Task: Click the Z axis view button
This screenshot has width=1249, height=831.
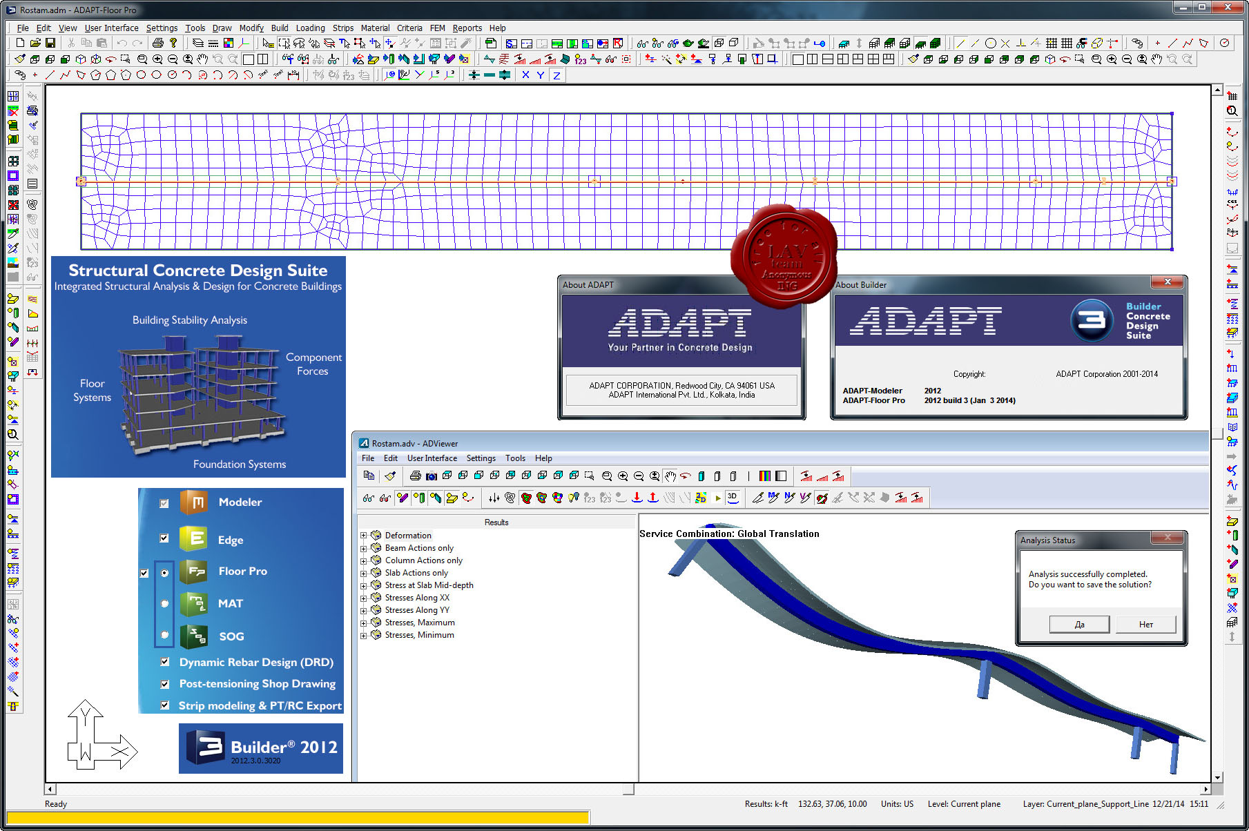Action: click(x=556, y=75)
